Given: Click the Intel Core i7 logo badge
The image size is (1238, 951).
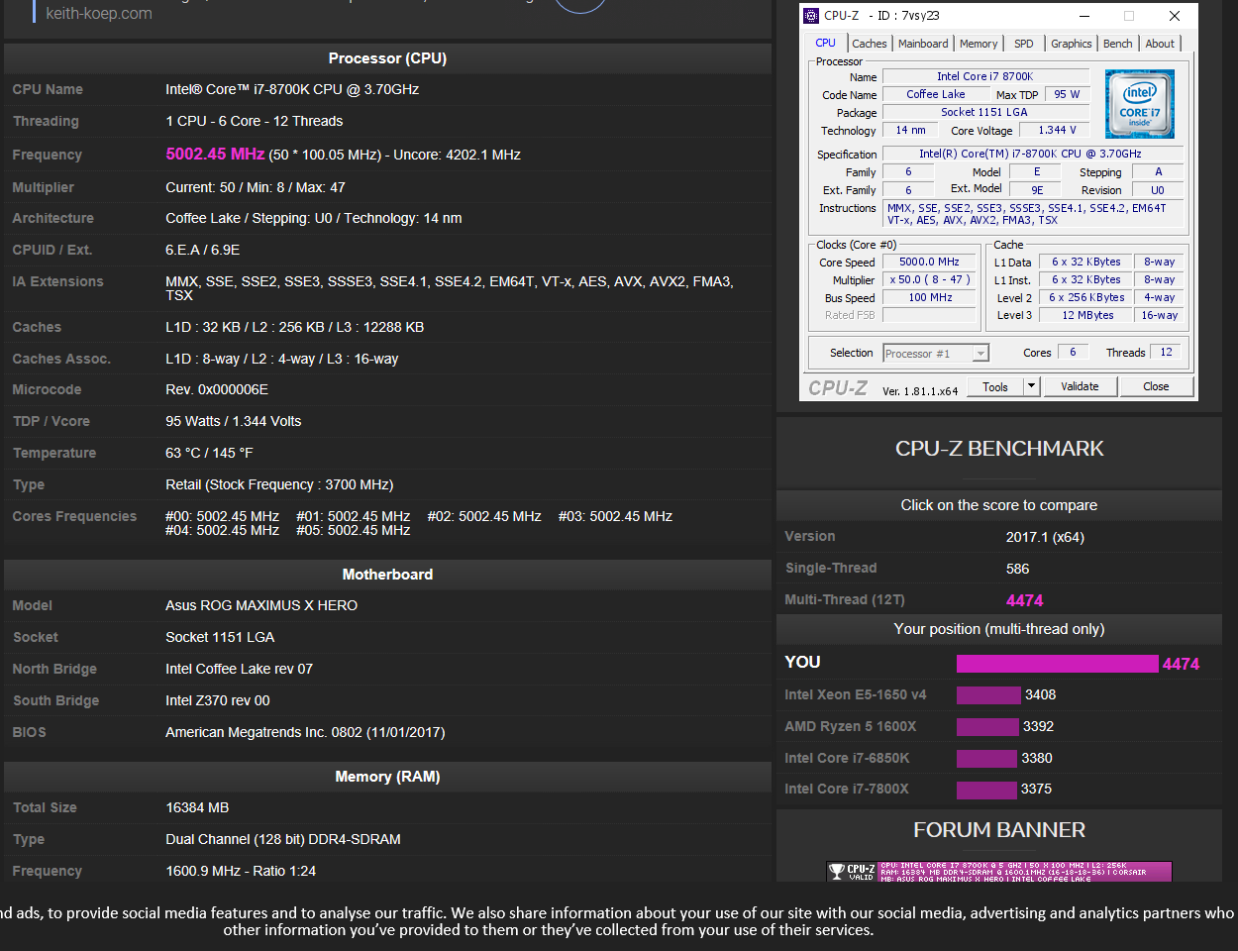Looking at the screenshot, I should click(1140, 104).
